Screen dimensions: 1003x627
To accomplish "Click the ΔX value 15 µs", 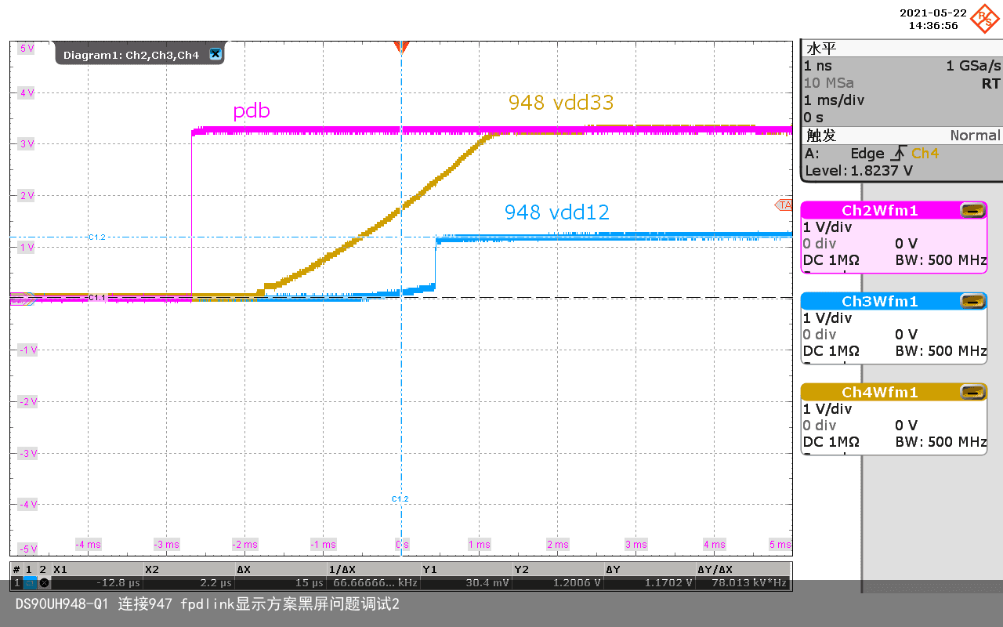I will (x=310, y=583).
